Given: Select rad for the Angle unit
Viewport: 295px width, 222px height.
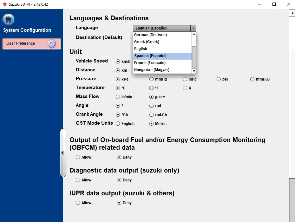Looking at the screenshot, I should 152,106.
